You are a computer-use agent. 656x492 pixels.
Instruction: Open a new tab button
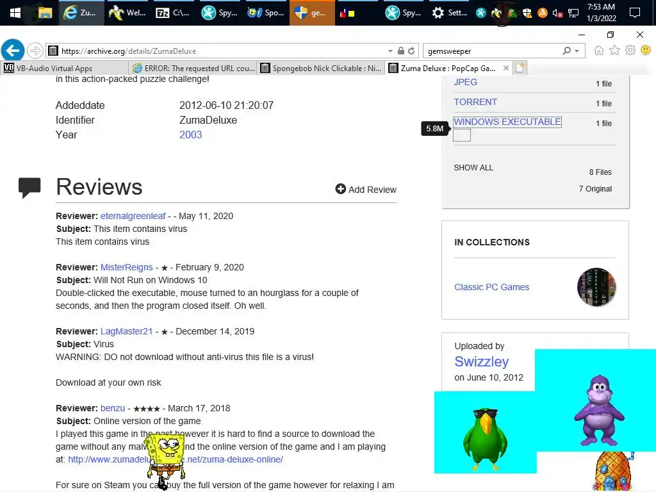[x=520, y=68]
